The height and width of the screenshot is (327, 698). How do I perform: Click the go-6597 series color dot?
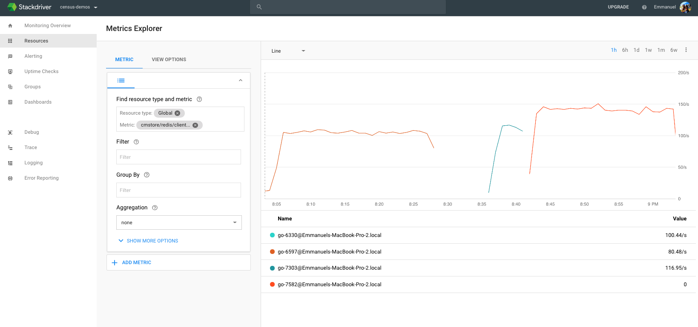[x=272, y=252]
